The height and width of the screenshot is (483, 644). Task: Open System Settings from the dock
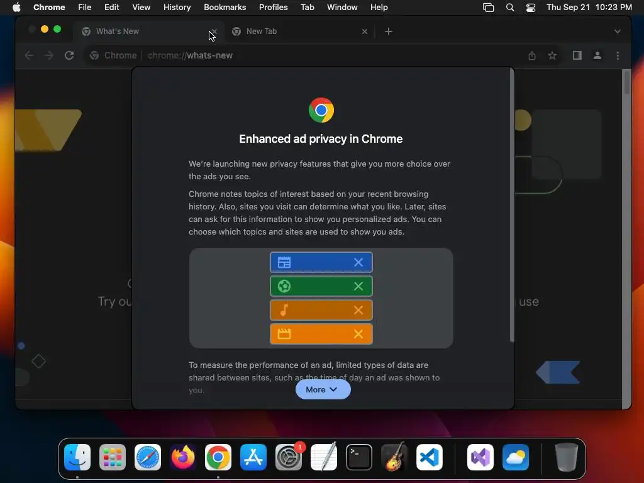point(289,457)
